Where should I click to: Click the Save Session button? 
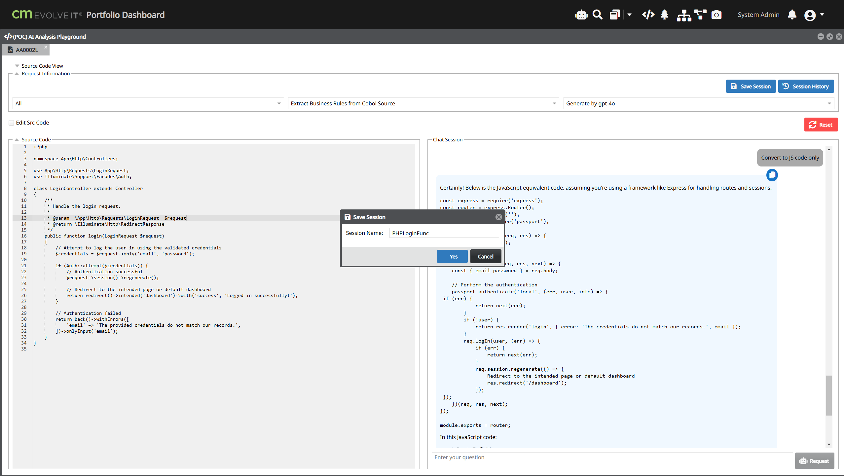751,86
